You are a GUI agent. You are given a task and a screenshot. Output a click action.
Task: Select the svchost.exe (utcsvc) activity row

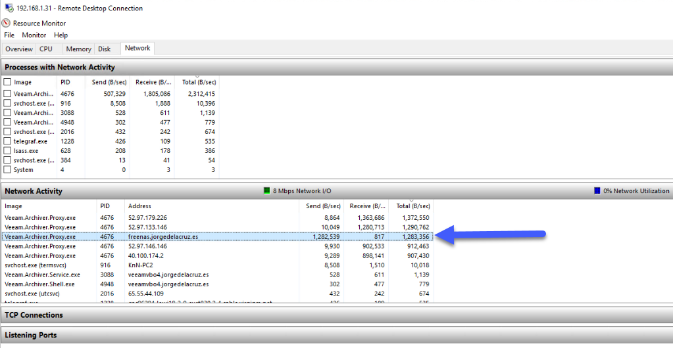(x=218, y=294)
